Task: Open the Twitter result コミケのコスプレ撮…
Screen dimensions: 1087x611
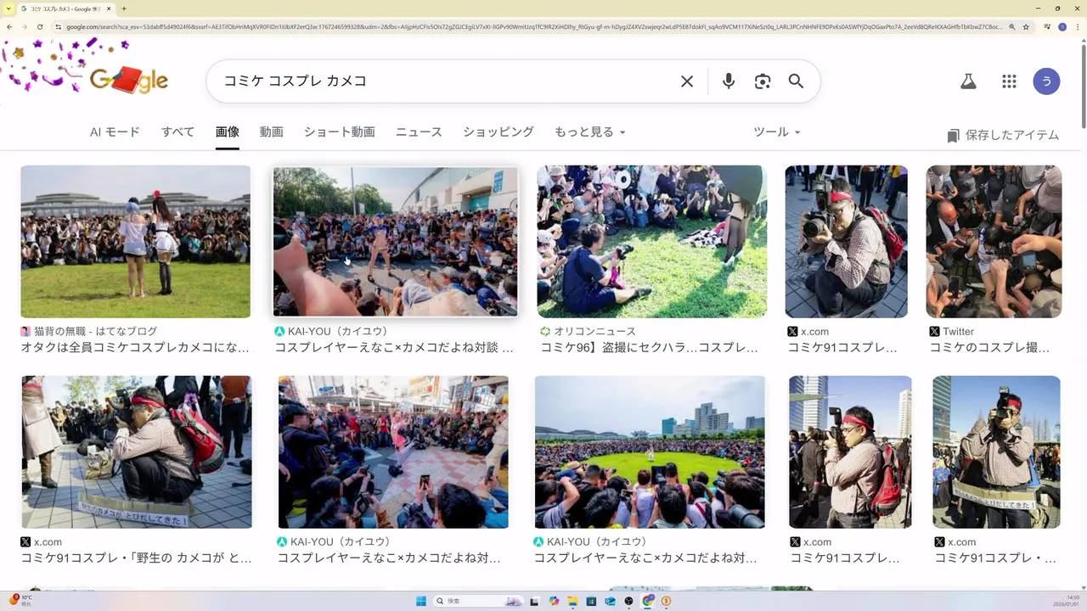Action: click(990, 348)
